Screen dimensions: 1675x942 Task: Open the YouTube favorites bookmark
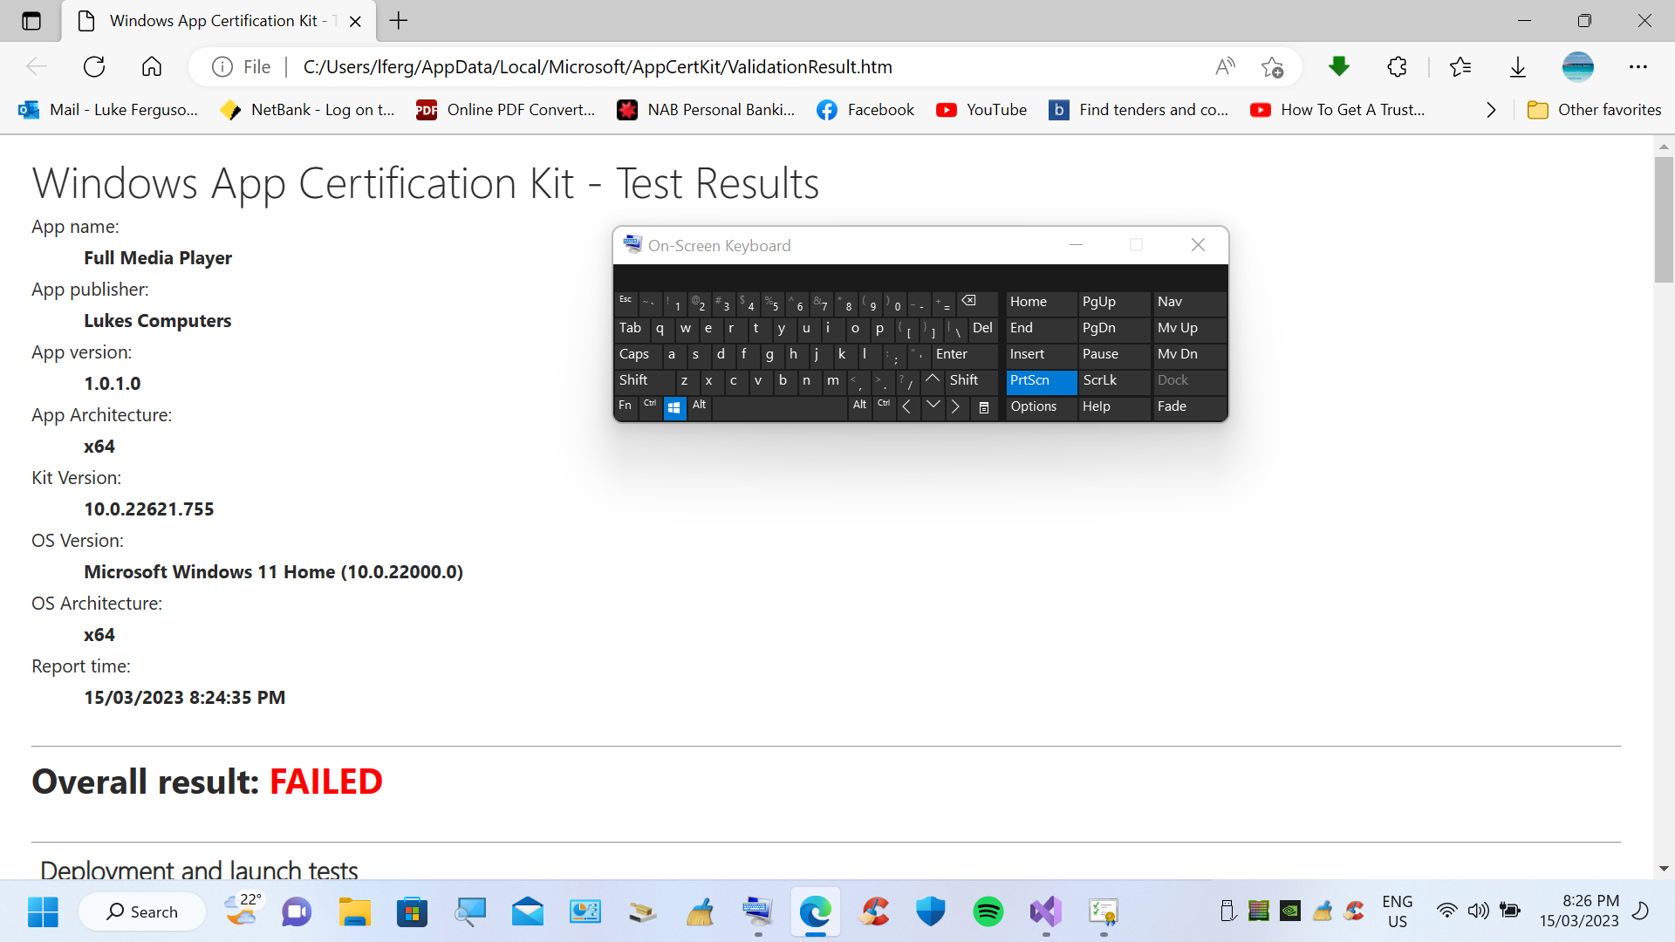pyautogui.click(x=981, y=110)
